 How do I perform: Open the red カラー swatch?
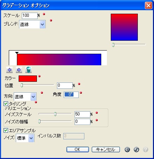[28, 79]
